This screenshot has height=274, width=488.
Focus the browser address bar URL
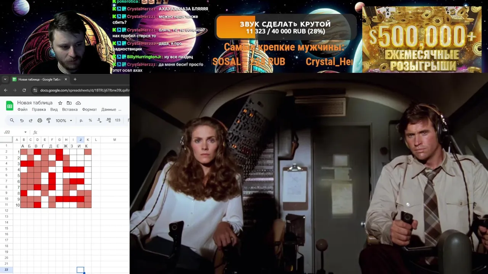pyautogui.click(x=85, y=90)
